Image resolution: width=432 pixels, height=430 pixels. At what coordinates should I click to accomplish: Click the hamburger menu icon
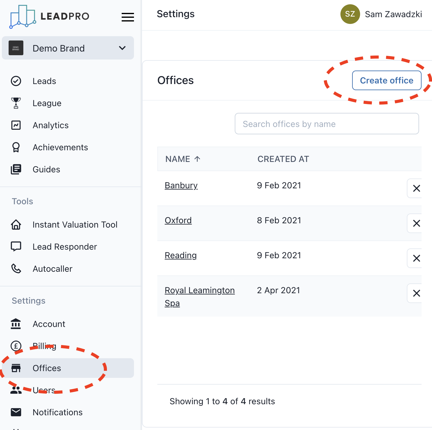pos(128,17)
